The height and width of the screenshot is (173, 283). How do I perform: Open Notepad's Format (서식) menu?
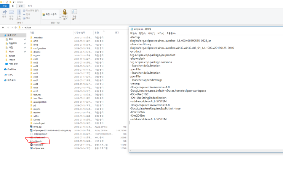coord(152,33)
